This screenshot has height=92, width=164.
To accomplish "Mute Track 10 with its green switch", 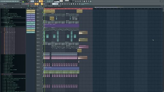I will coord(43,41).
